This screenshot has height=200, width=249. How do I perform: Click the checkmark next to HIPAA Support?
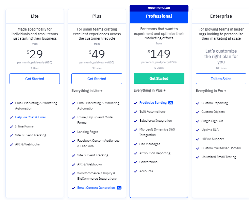(198, 139)
